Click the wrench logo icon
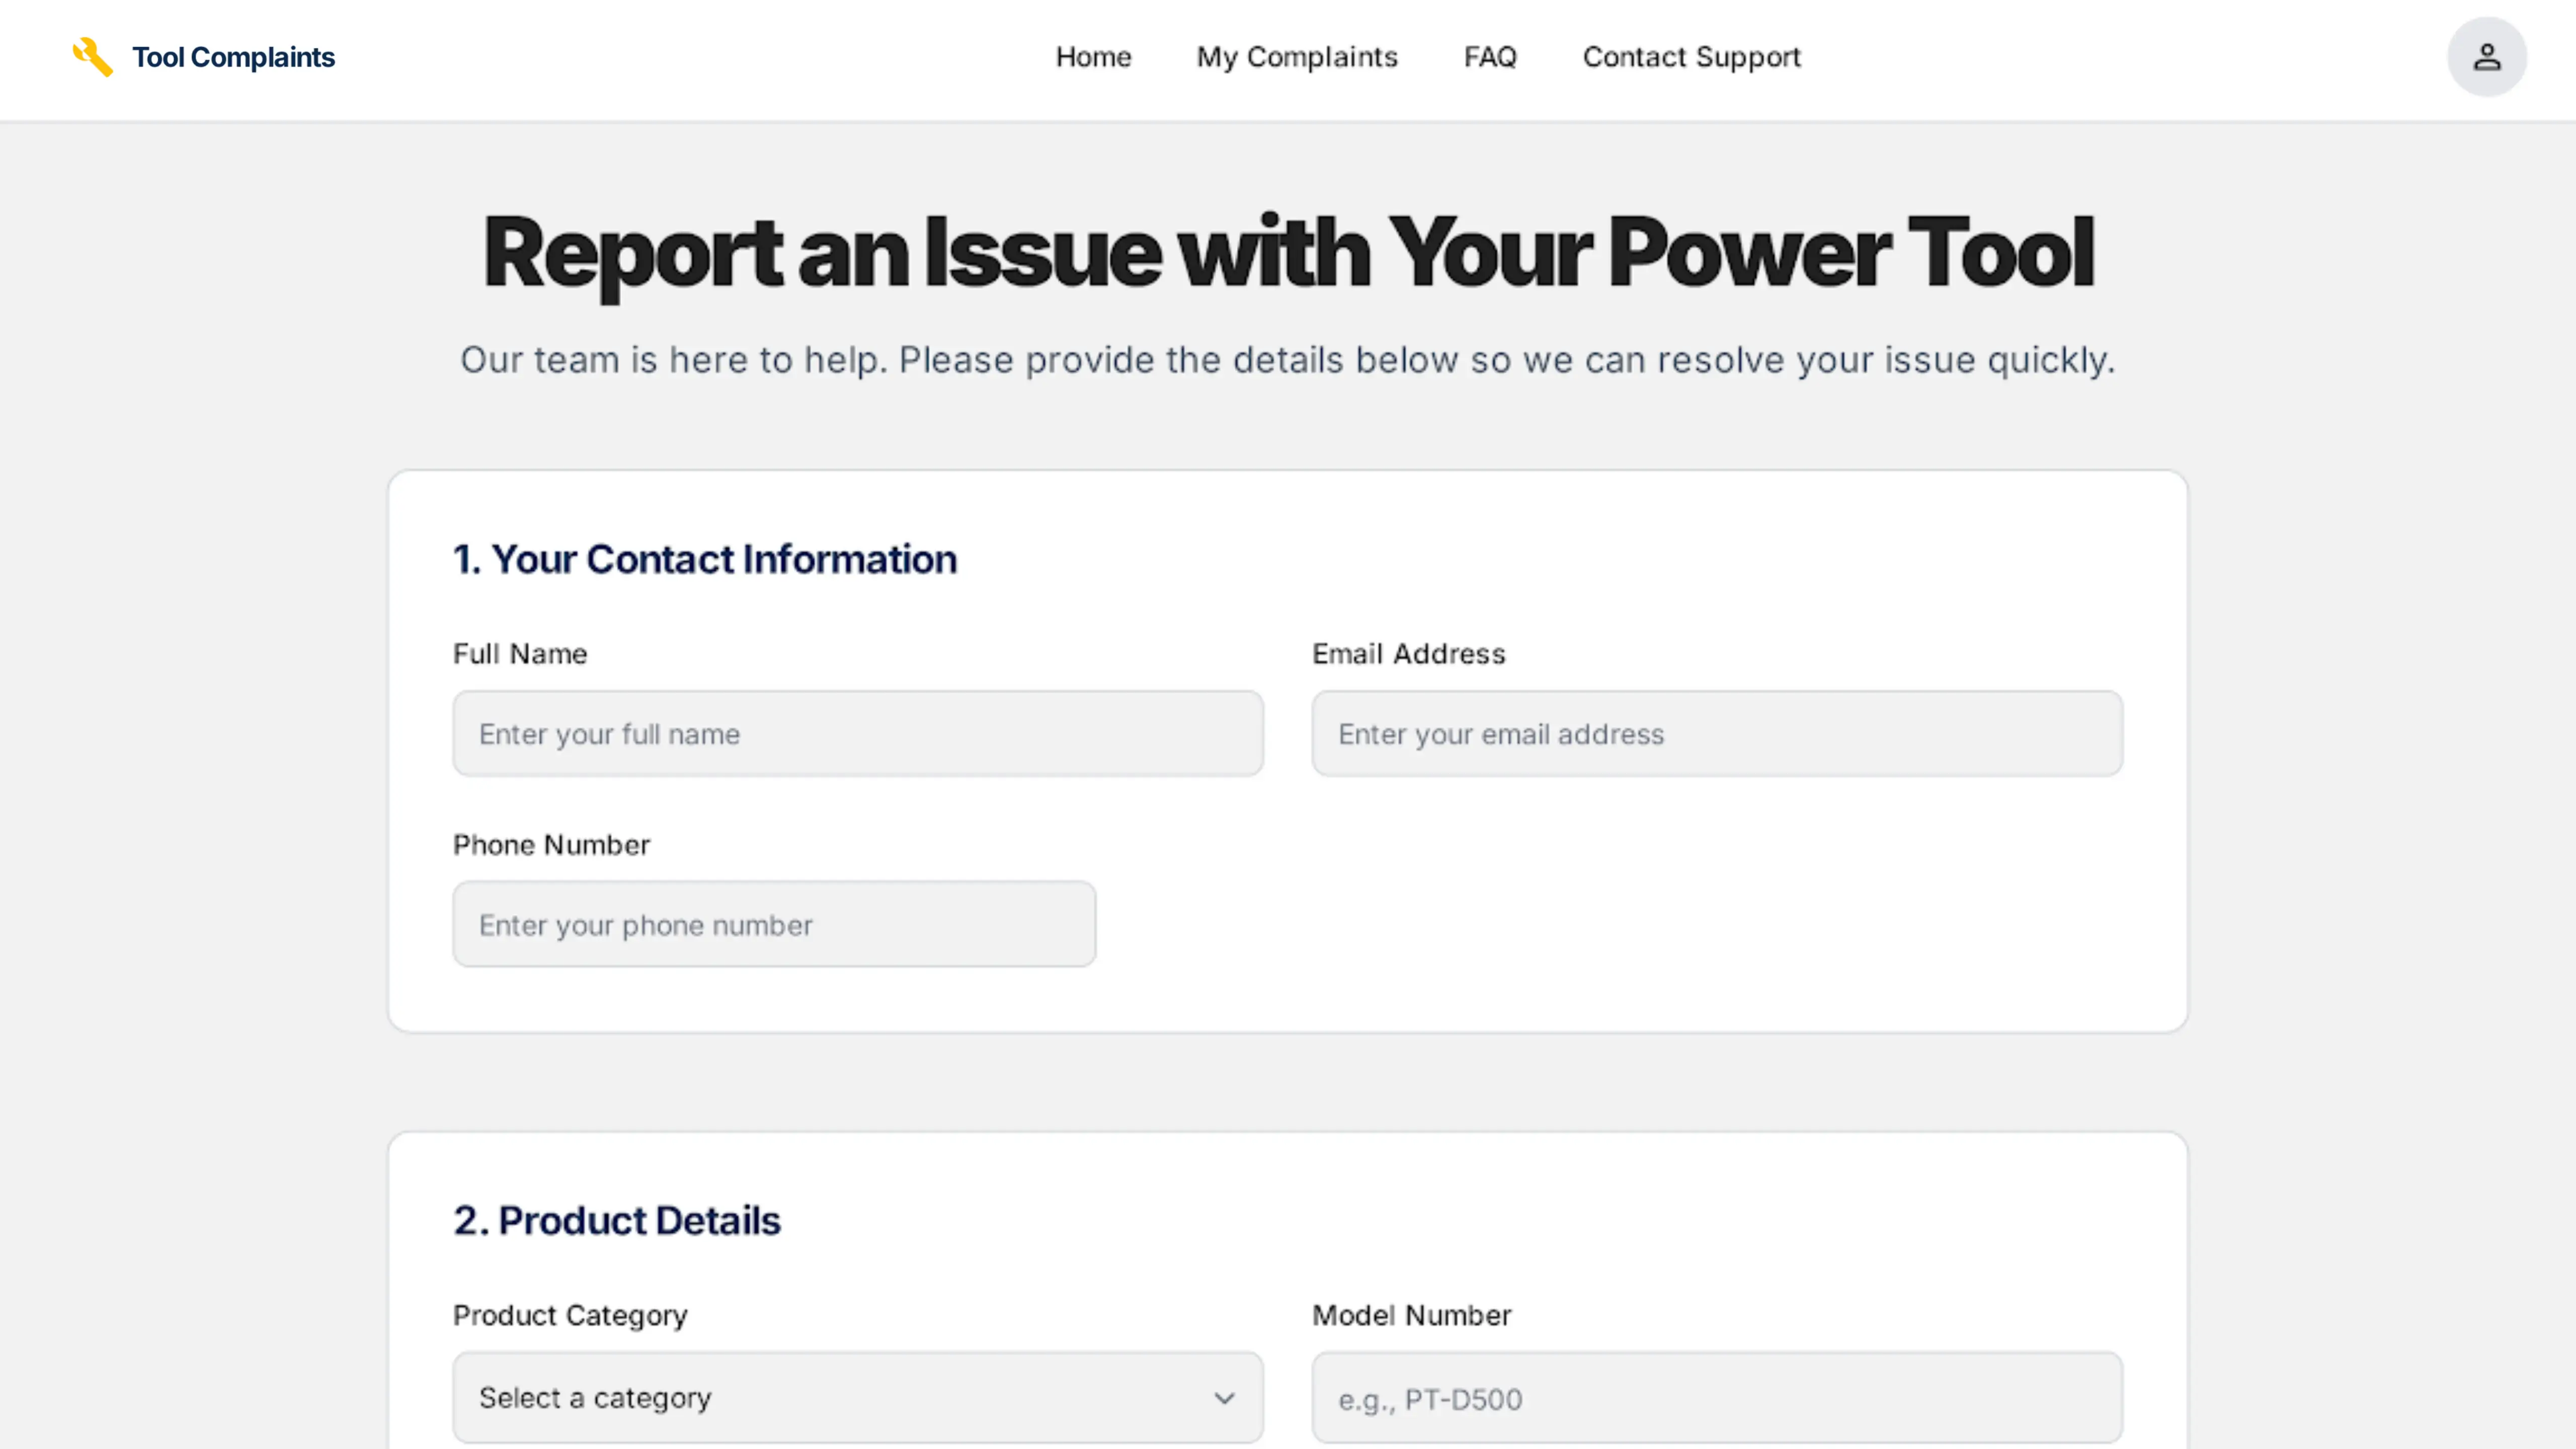2576x1449 pixels. tap(92, 57)
